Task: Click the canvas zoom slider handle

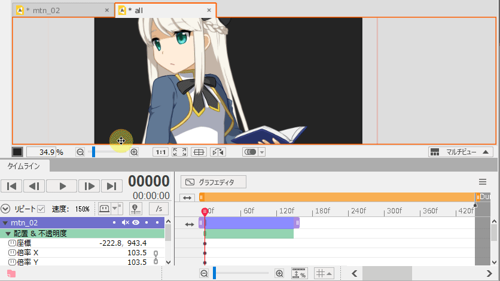Action: pyautogui.click(x=93, y=152)
